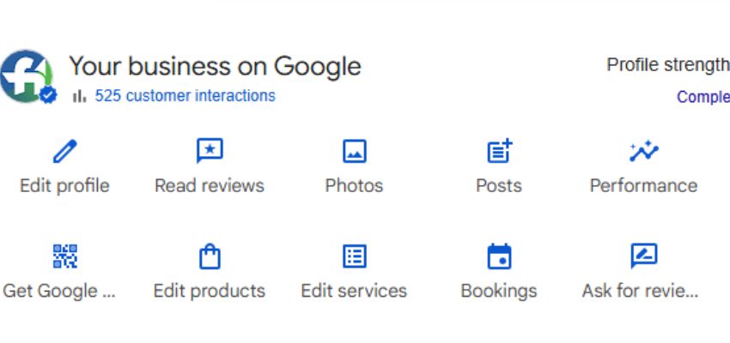Screen dimensions: 730x343
Task: Follow the truncated Complete link under Profile strength
Action: pyautogui.click(x=703, y=97)
